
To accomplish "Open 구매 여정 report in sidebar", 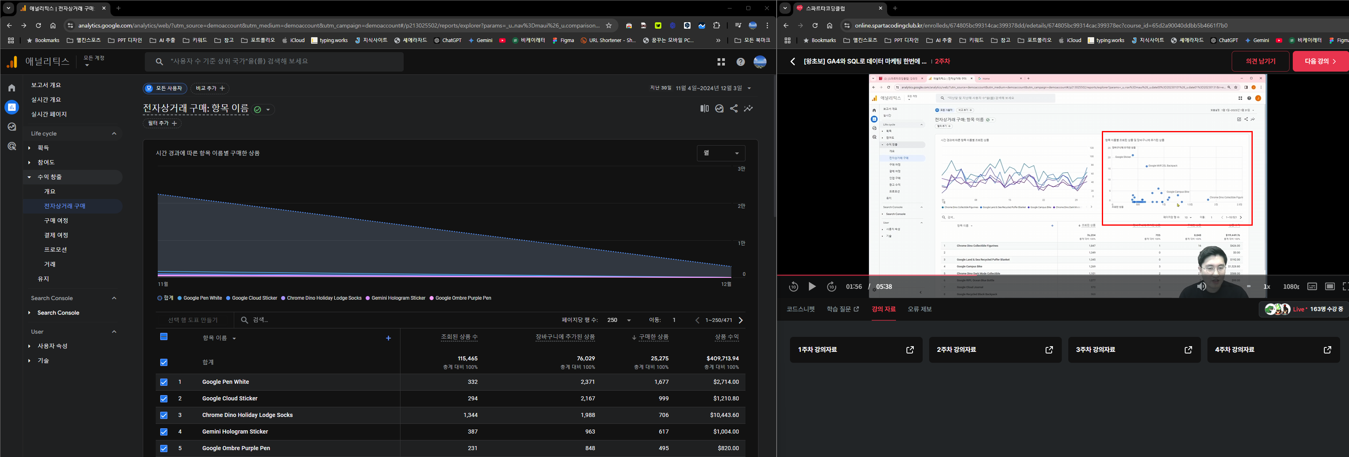I will 57,221.
